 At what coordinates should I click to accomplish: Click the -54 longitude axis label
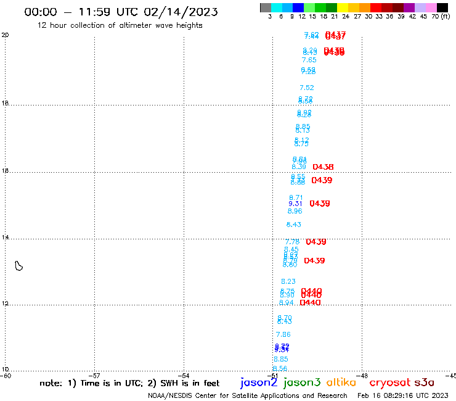point(184,376)
